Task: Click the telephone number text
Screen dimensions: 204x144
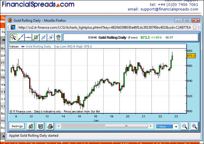Action: tap(174, 5)
